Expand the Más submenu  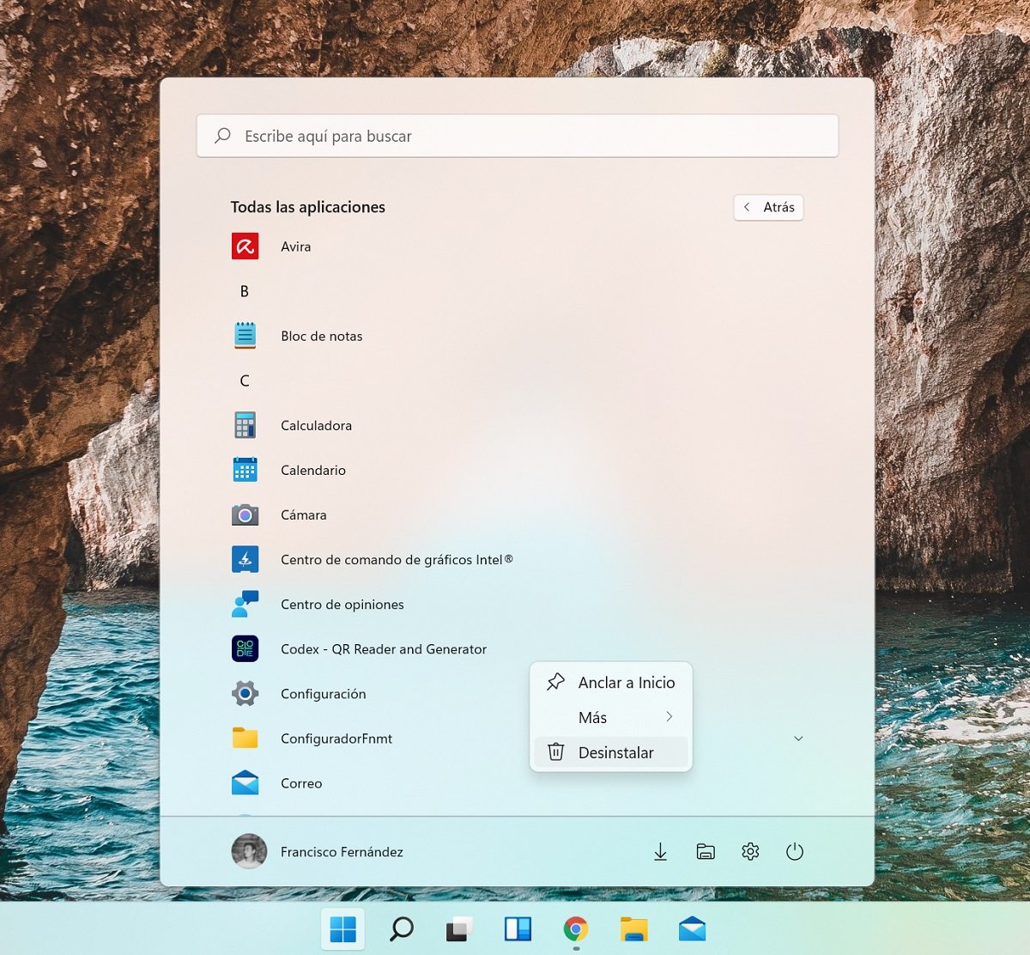point(611,717)
